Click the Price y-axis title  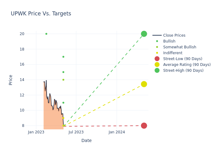click(11, 80)
